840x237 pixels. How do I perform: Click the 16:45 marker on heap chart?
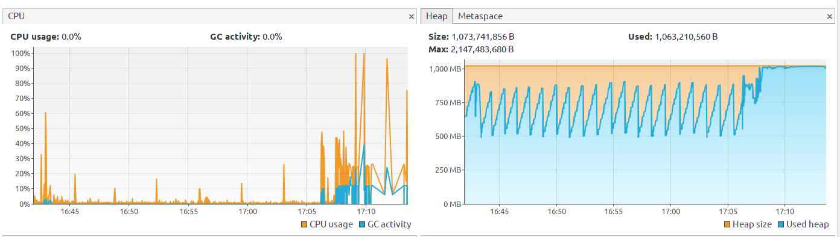pos(499,212)
